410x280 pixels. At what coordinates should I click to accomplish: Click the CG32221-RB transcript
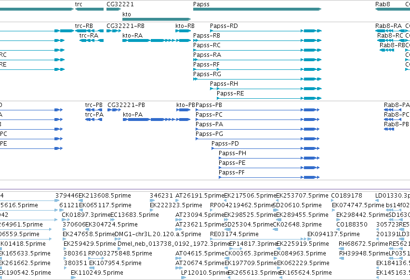tap(114, 31)
